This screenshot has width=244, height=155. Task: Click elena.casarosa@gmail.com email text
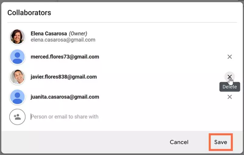tap(63, 40)
